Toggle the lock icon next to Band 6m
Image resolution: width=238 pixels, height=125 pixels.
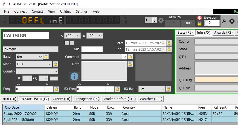click(46, 57)
